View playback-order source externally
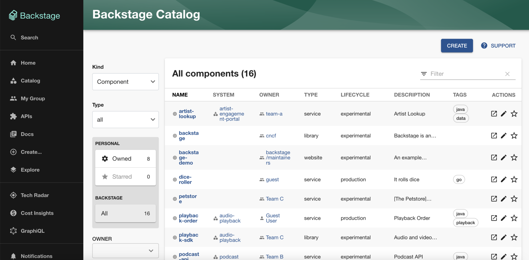The width and height of the screenshot is (529, 260). click(x=494, y=218)
